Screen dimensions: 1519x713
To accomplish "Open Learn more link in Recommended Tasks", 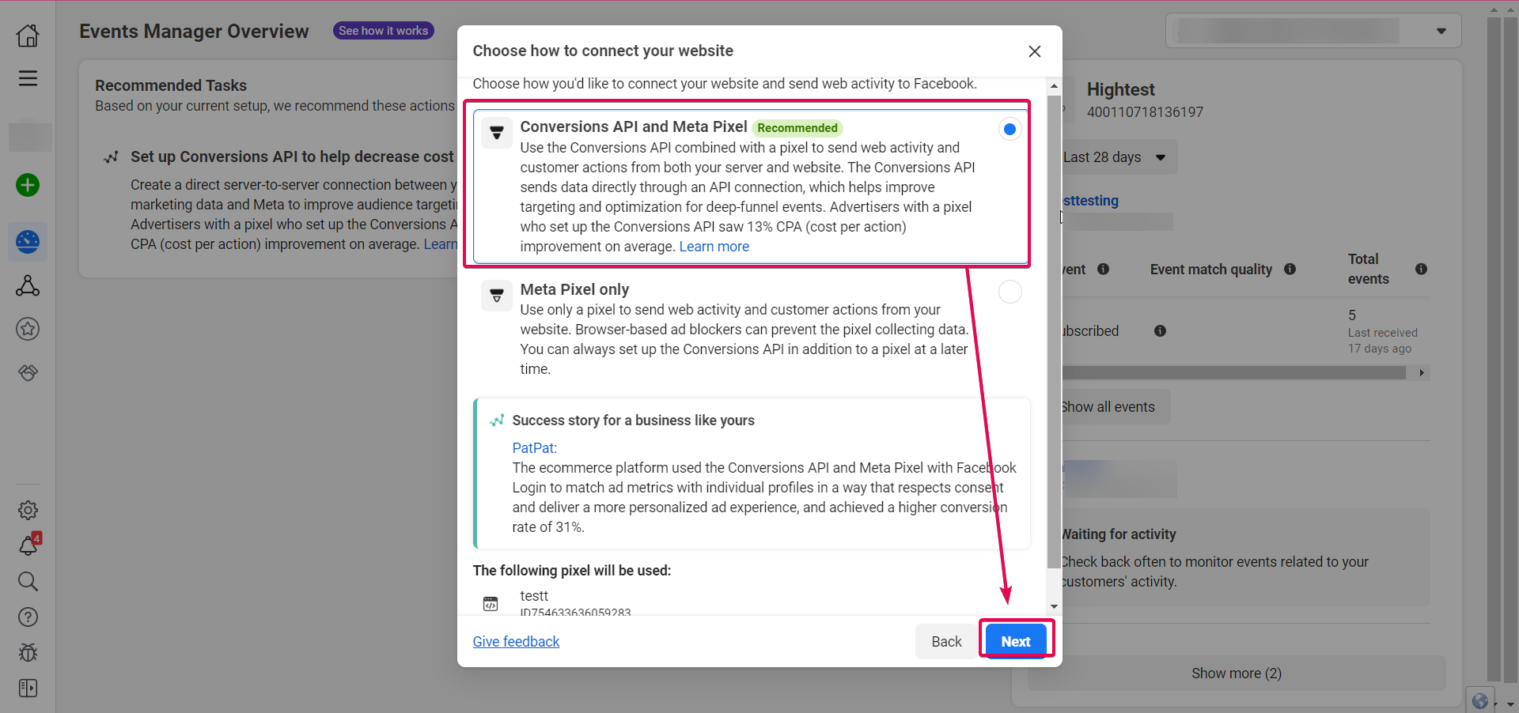I will pyautogui.click(x=440, y=244).
